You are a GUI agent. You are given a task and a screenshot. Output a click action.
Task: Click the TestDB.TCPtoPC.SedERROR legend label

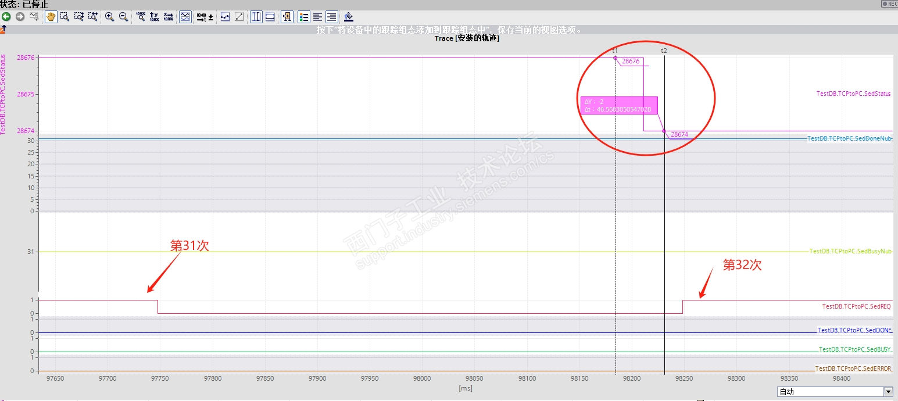(x=854, y=368)
